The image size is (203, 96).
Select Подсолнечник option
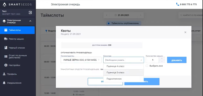[x=124, y=79]
